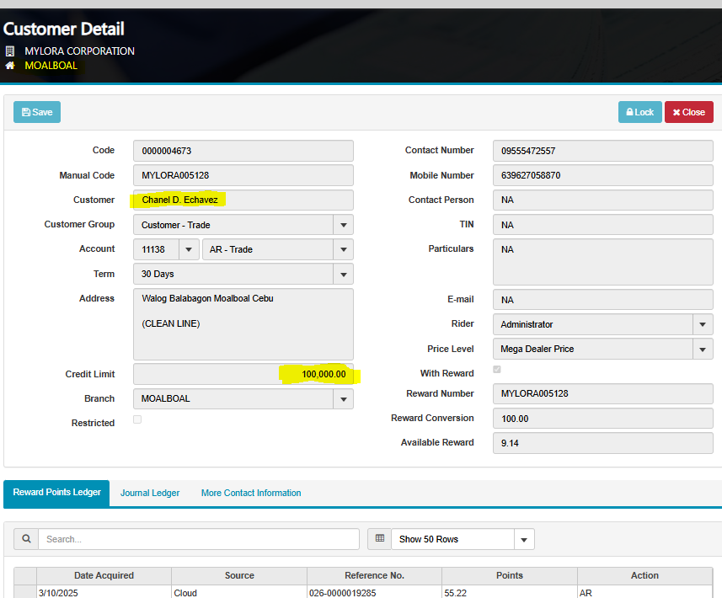The image size is (722, 598).
Task: Click the ledger Search input field
Action: tap(199, 539)
